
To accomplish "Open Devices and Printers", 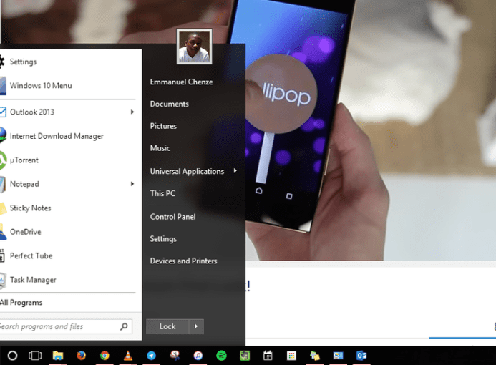I will (183, 261).
